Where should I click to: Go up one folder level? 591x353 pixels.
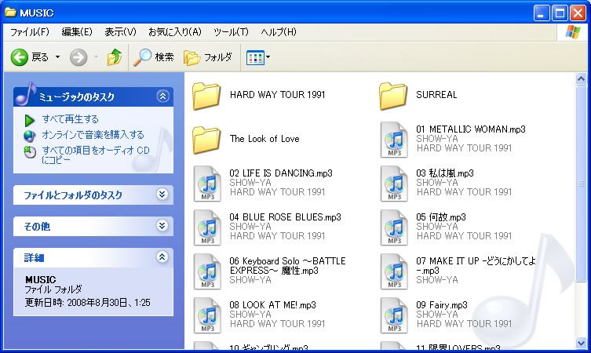(115, 57)
